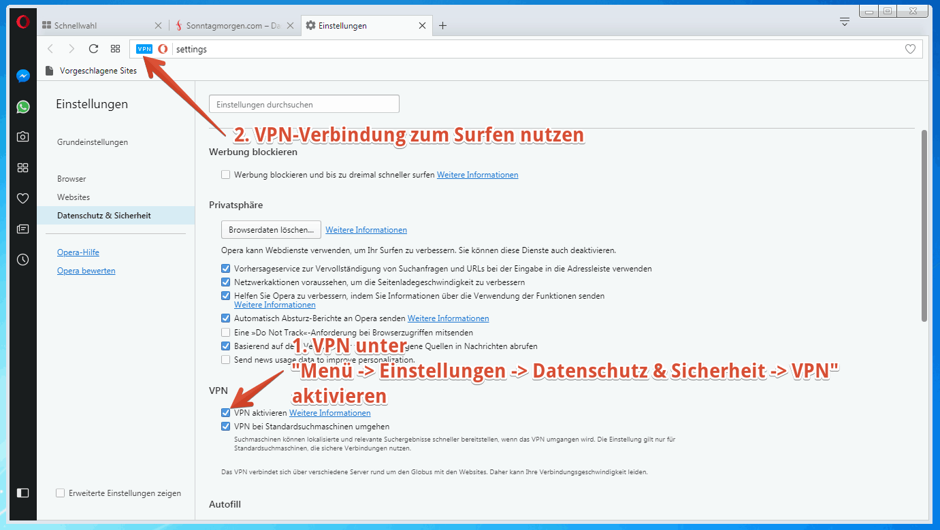This screenshot has width=940, height=530.
Task: Open the Opera bewerten link
Action: click(86, 271)
